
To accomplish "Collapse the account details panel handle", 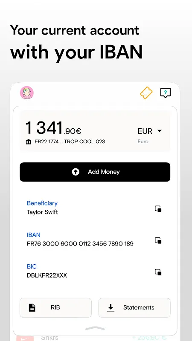I will click(x=95, y=328).
